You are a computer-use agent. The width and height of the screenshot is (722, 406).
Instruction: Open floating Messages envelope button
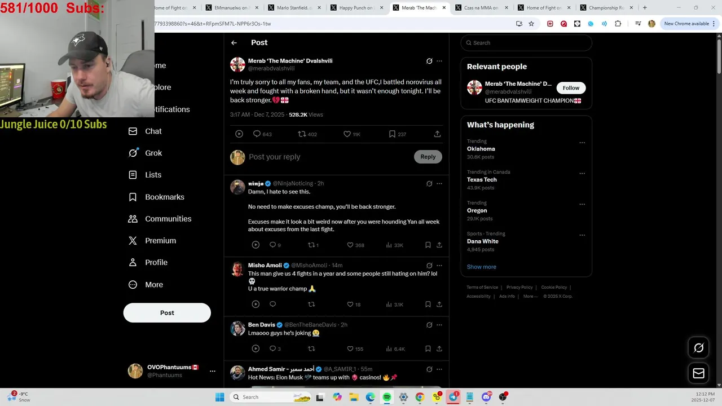tap(698, 373)
